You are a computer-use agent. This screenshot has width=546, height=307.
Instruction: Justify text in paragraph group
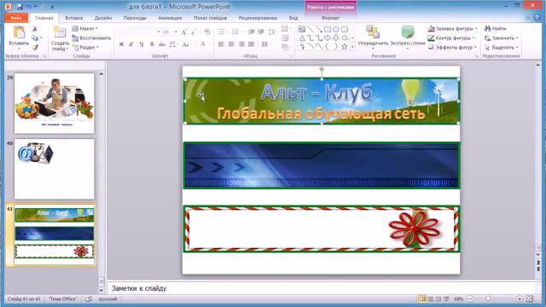click(x=252, y=44)
